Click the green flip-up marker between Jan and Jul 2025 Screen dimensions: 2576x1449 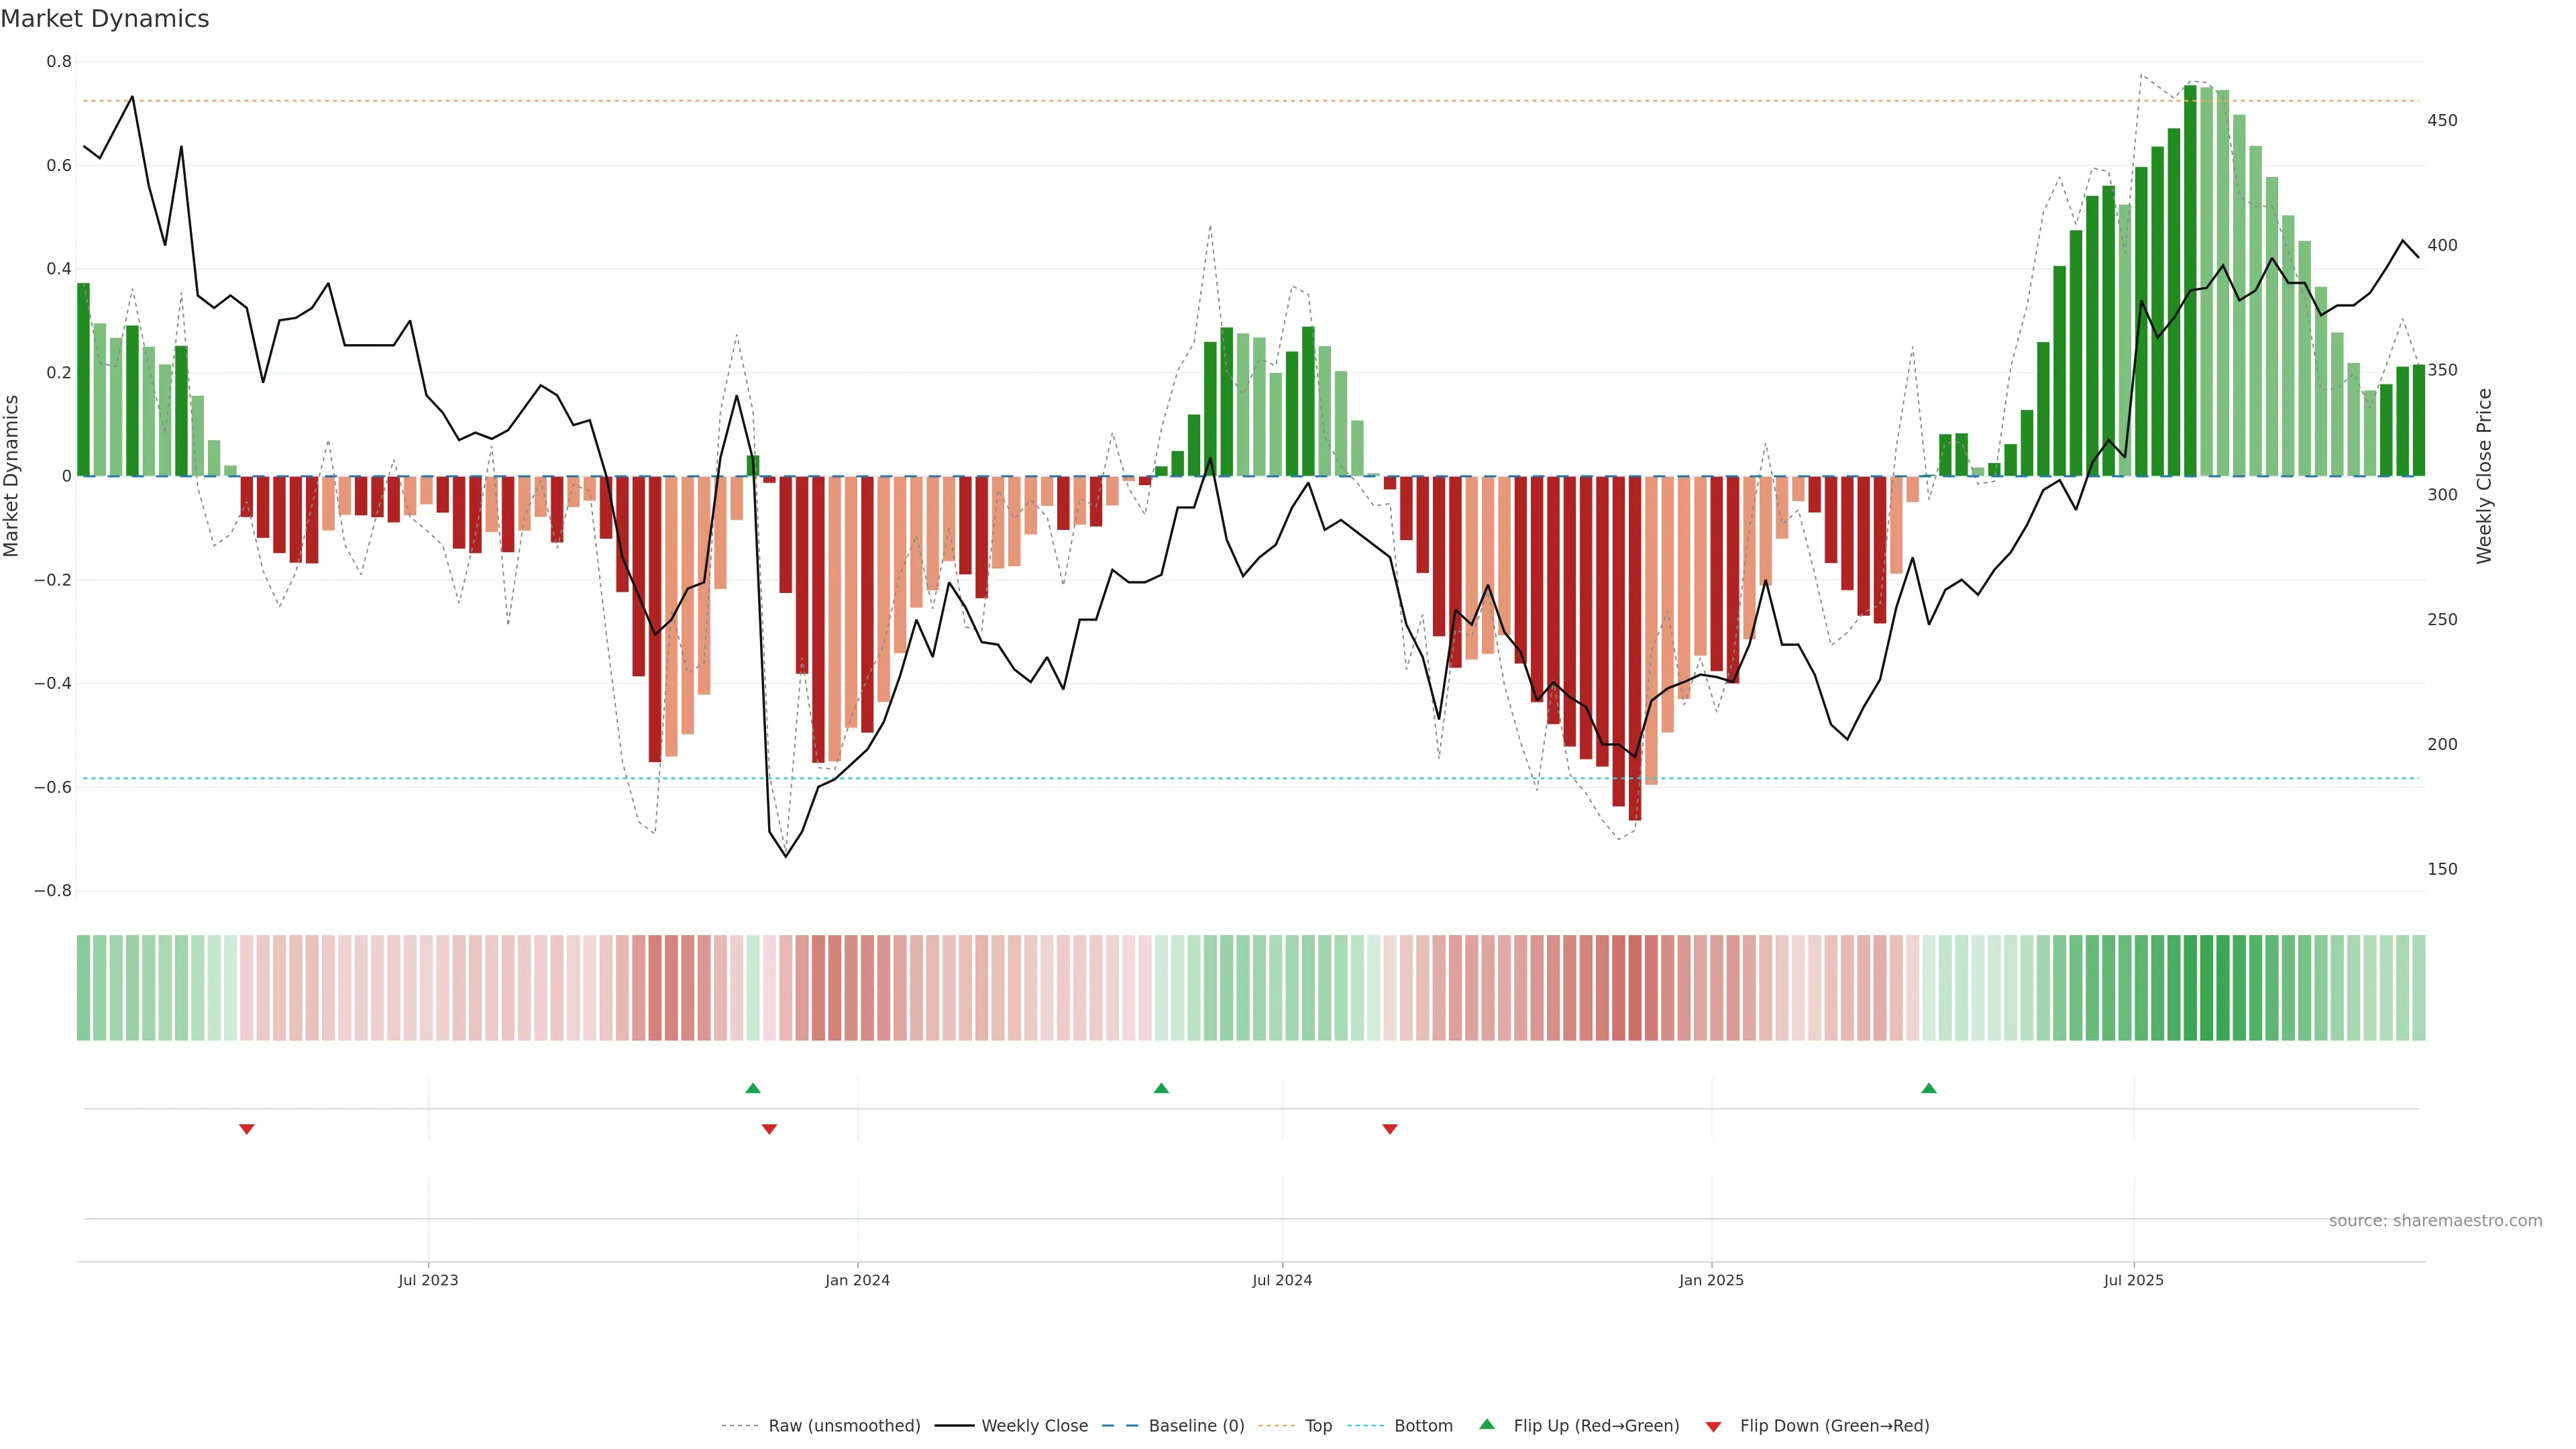[1929, 1088]
